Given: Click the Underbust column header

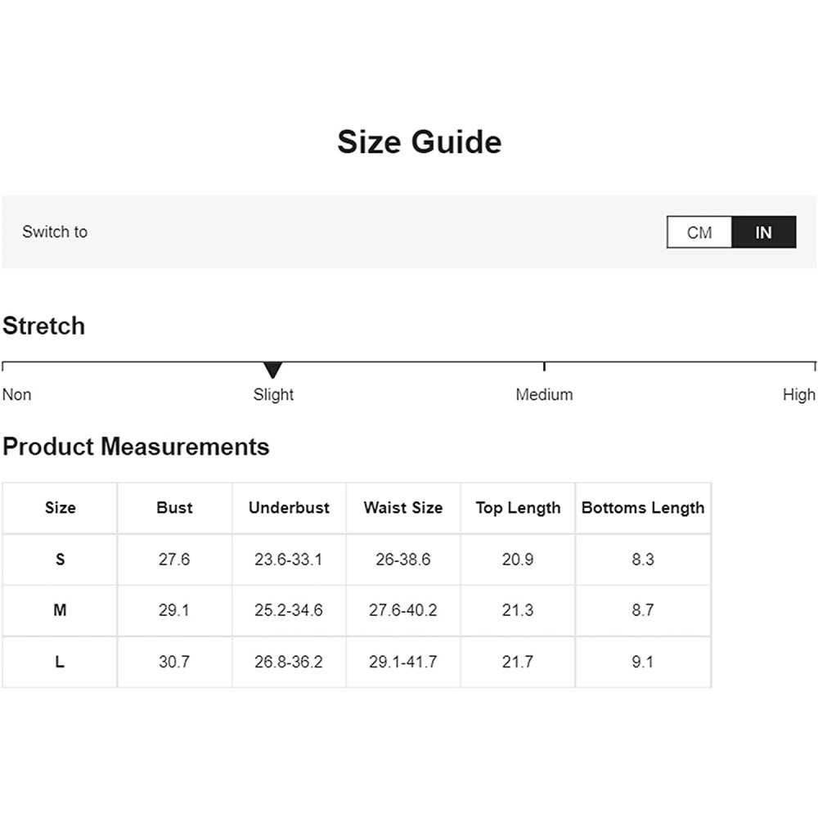Looking at the screenshot, I should point(289,508).
